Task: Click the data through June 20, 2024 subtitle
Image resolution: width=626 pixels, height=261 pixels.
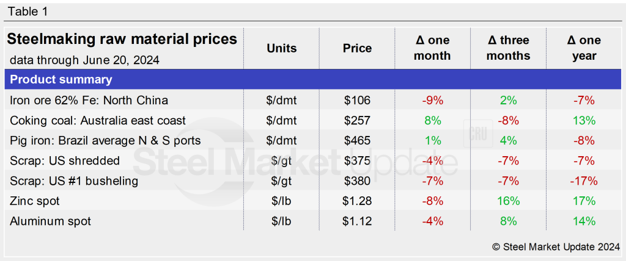Action: pos(84,60)
